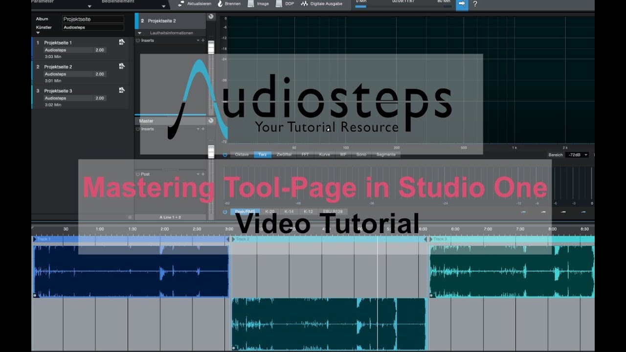The height and width of the screenshot is (352, 626).
Task: Open the Master Inserts dropdown arrow
Action: pos(198,129)
